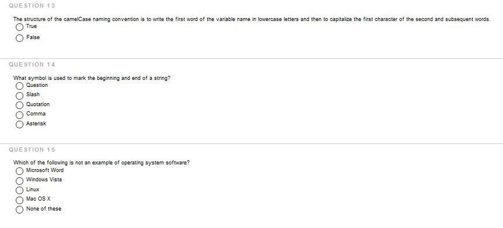
Task: Select False for the camelCase question
Action: tap(20, 38)
